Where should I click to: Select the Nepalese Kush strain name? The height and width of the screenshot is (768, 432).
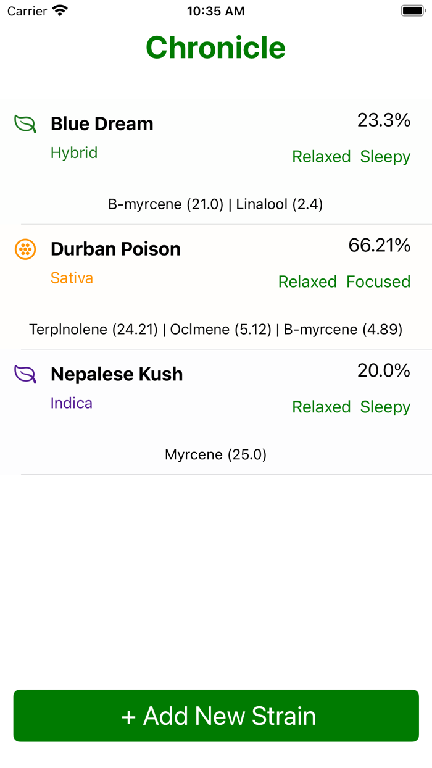[117, 374]
